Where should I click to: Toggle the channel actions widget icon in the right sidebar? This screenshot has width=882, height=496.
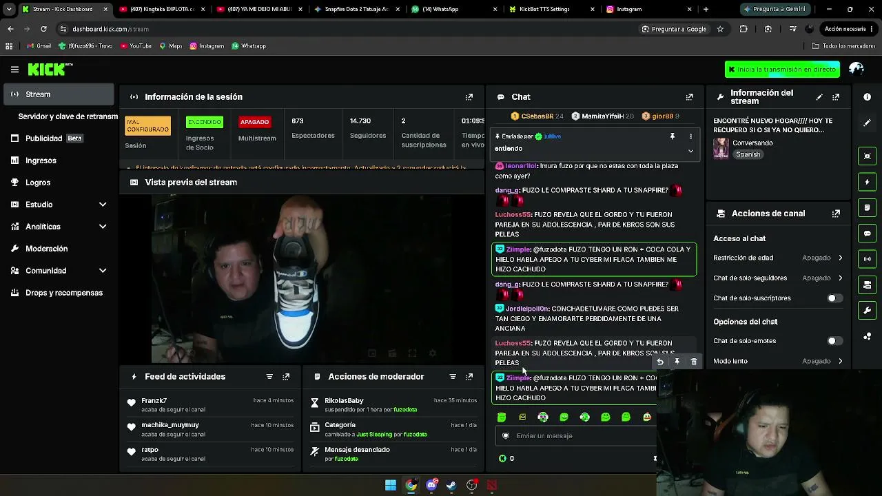[x=868, y=285]
